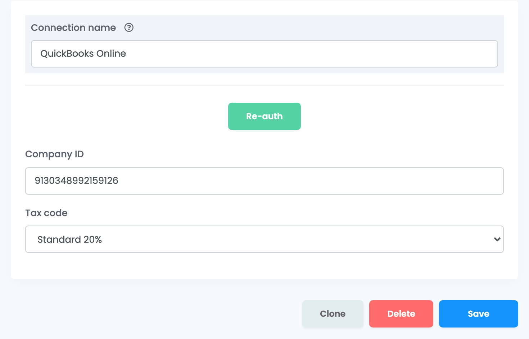Open the Tax code dropdown
Image resolution: width=529 pixels, height=339 pixels.
click(264, 239)
